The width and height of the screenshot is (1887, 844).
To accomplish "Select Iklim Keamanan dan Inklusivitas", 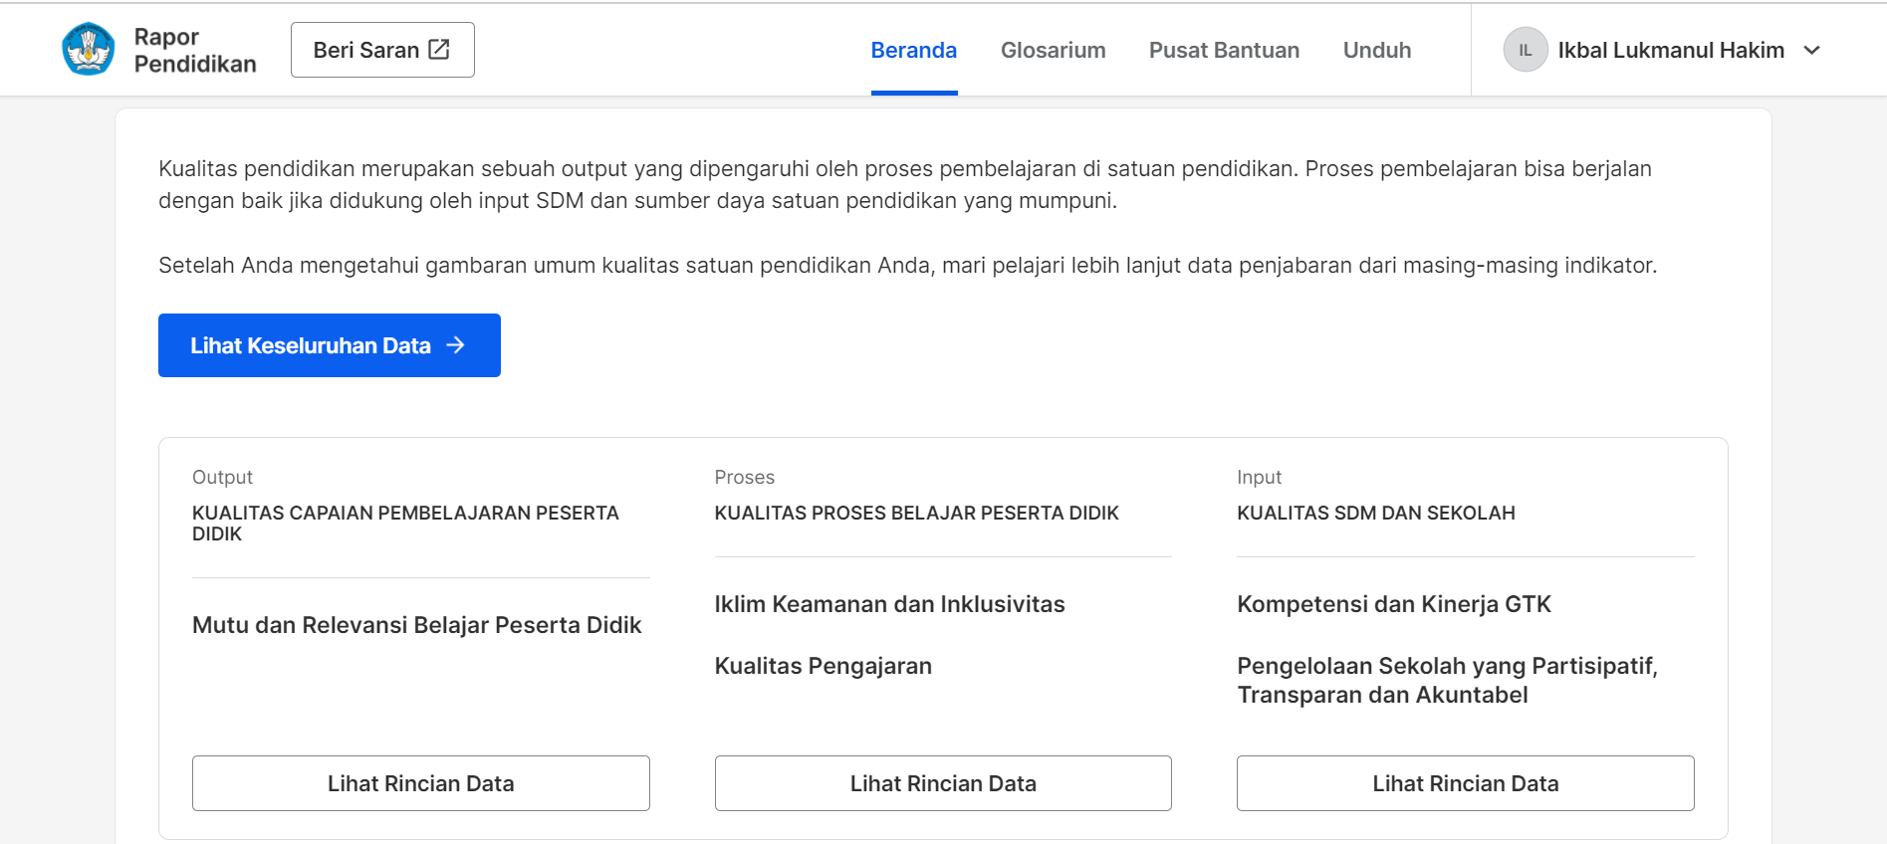I will pos(889,604).
